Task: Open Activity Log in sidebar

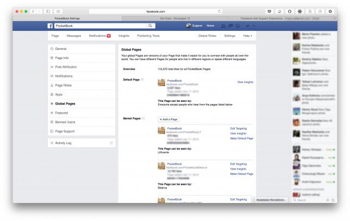Action: tap(82, 143)
